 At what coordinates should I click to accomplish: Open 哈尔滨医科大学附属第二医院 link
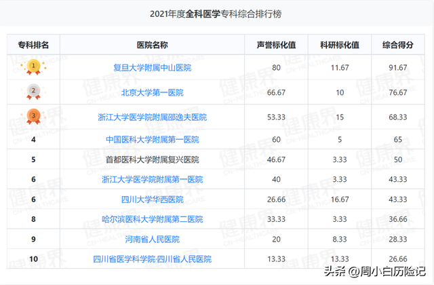click(152, 219)
